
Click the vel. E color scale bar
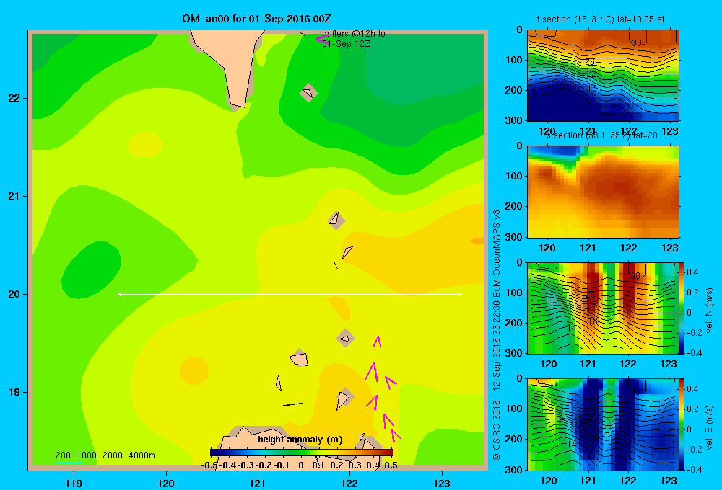682,424
